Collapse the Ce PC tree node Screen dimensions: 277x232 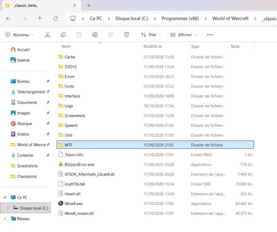pyautogui.click(x=5, y=197)
